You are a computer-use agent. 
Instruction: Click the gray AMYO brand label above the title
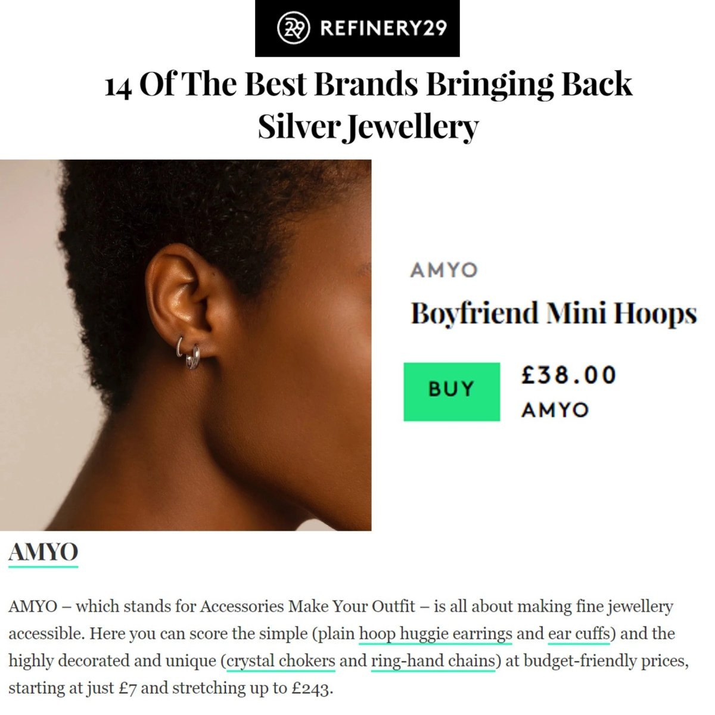coord(443,270)
